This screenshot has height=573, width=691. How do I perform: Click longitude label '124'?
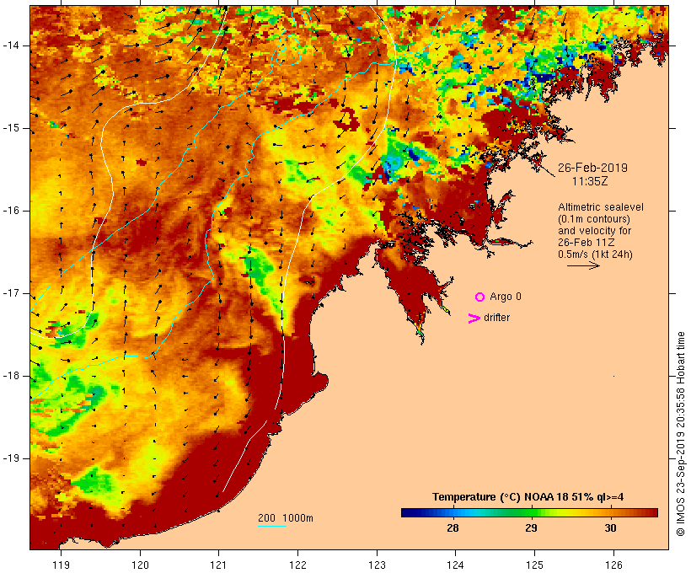tap(455, 565)
